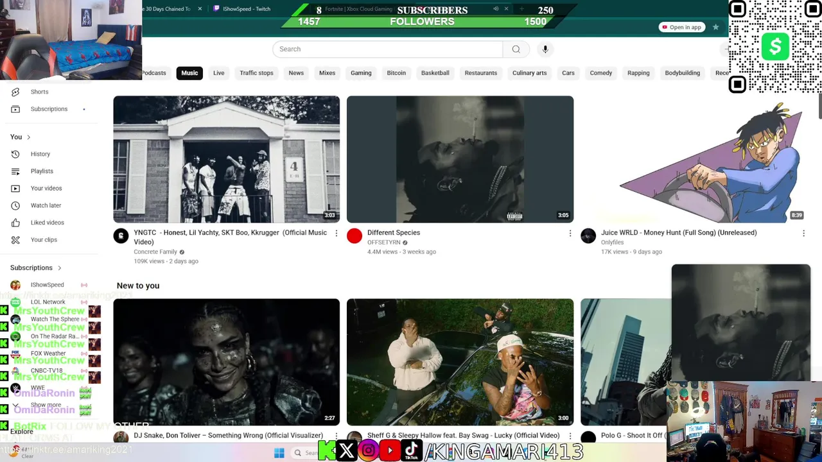
Task: Select the Rapping filter chip
Action: [638, 73]
